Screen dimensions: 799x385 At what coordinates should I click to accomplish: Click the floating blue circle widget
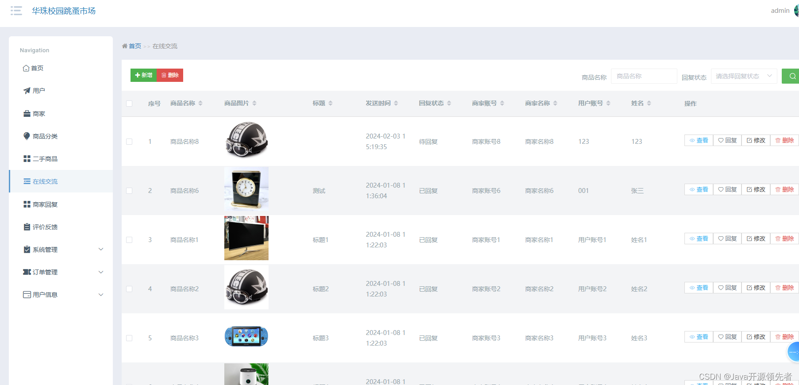[794, 352]
